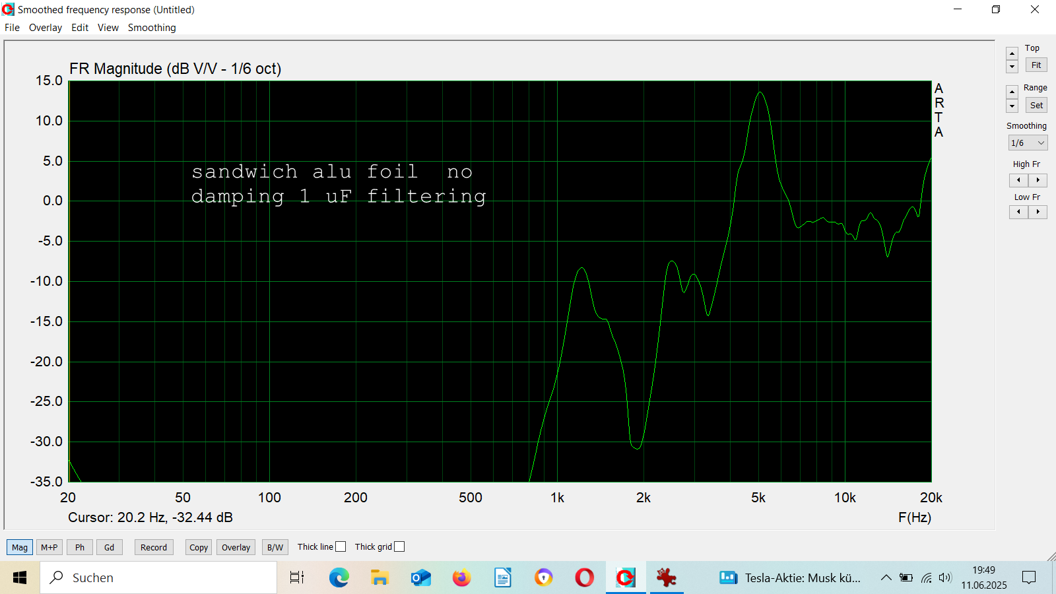This screenshot has width=1056, height=594.
Task: Open the Smoothing 1/6 dropdown
Action: [x=1028, y=143]
